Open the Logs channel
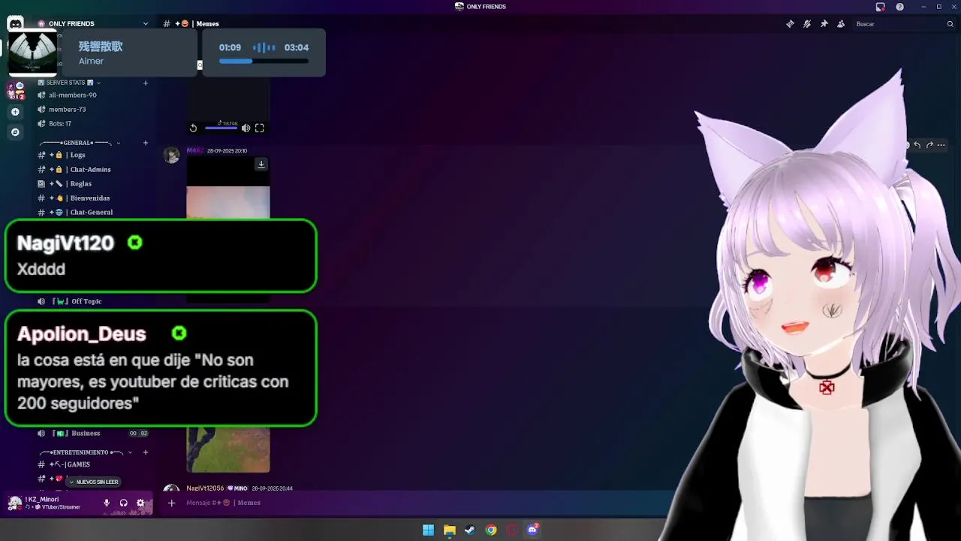 click(94, 155)
